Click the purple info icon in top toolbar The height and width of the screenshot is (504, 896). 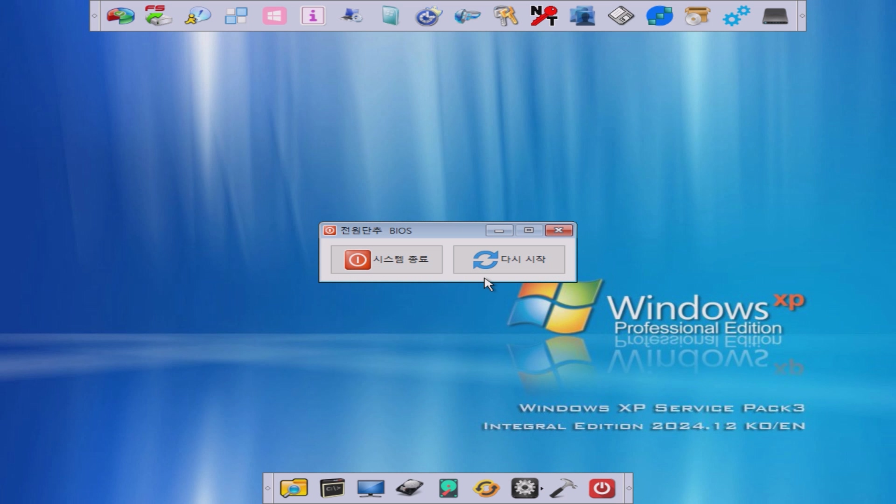coord(313,16)
